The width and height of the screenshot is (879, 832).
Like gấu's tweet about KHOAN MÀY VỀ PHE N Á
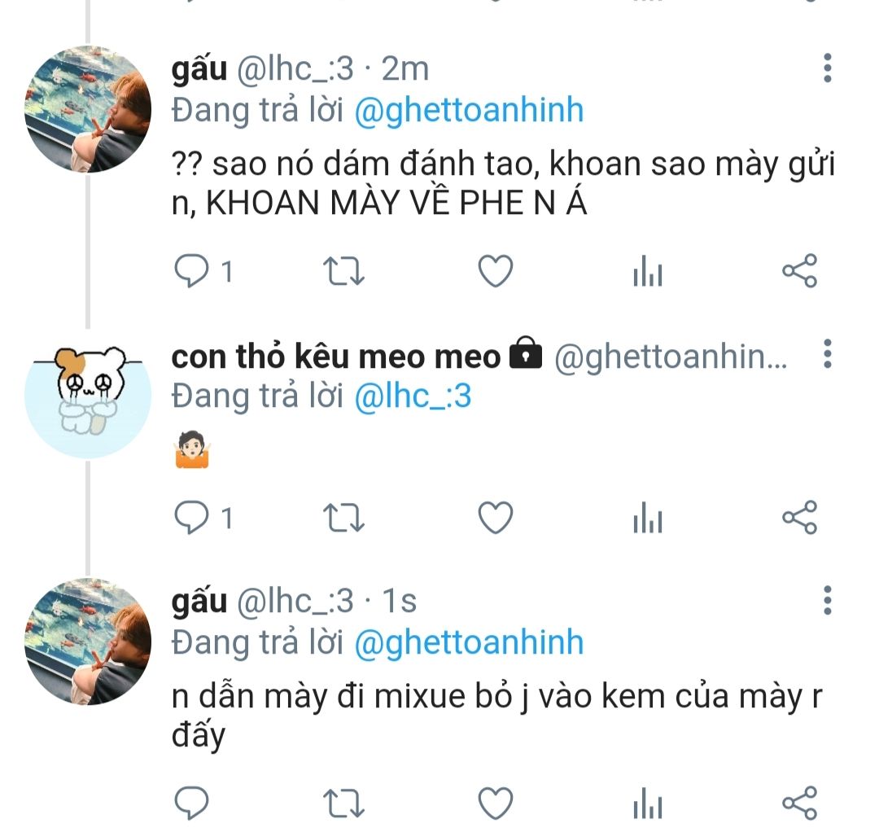(496, 271)
